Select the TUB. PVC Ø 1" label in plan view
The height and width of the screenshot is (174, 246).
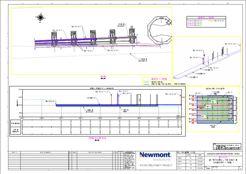pyautogui.click(x=89, y=51)
